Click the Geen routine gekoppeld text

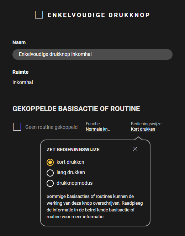coord(52,127)
